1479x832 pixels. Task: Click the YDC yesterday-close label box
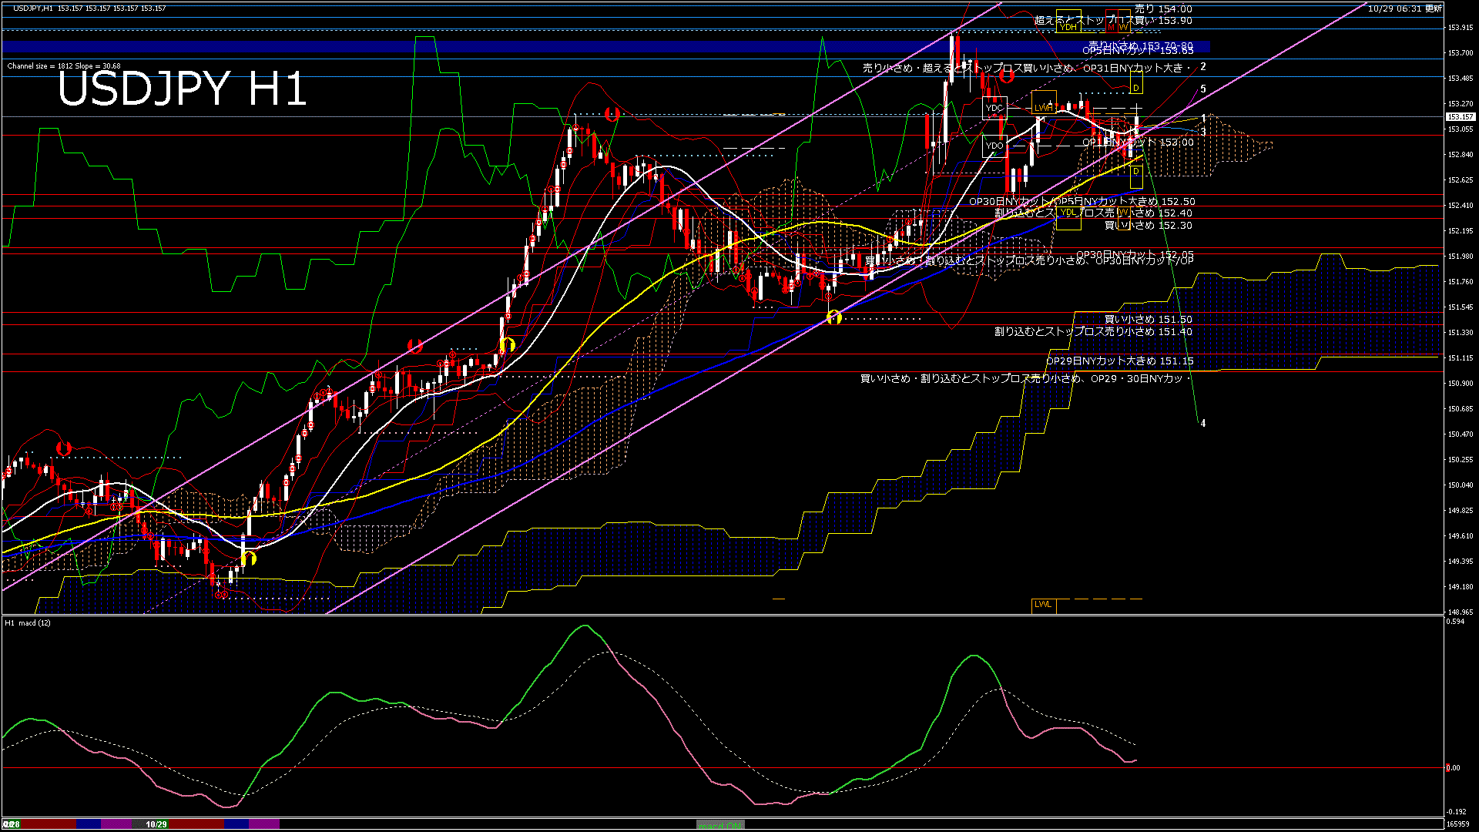tap(994, 108)
